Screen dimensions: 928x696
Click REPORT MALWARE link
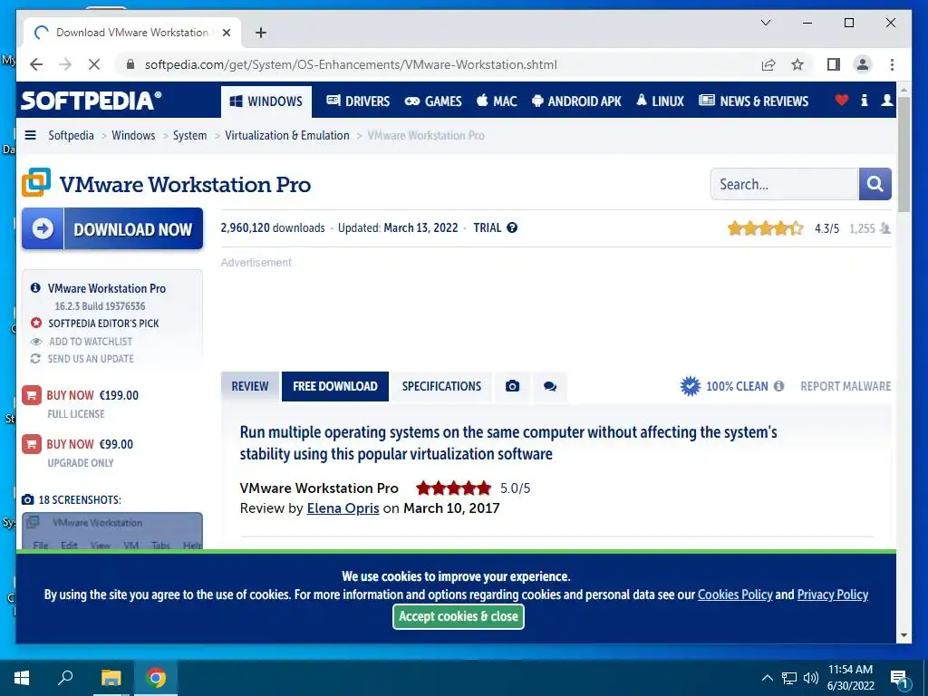[x=846, y=386]
